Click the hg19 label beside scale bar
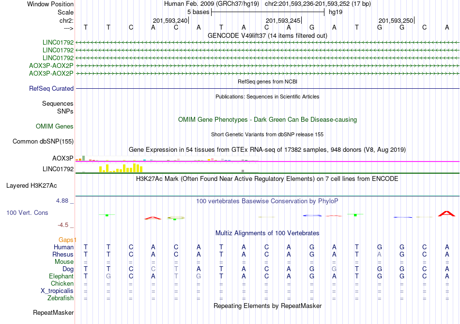Viewport: 460px width, 324px height. pos(336,12)
